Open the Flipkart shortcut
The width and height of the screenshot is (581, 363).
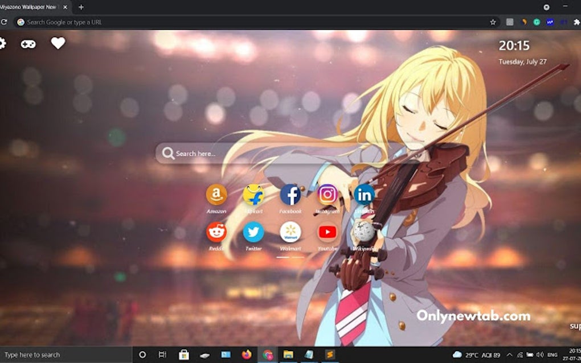click(x=253, y=195)
